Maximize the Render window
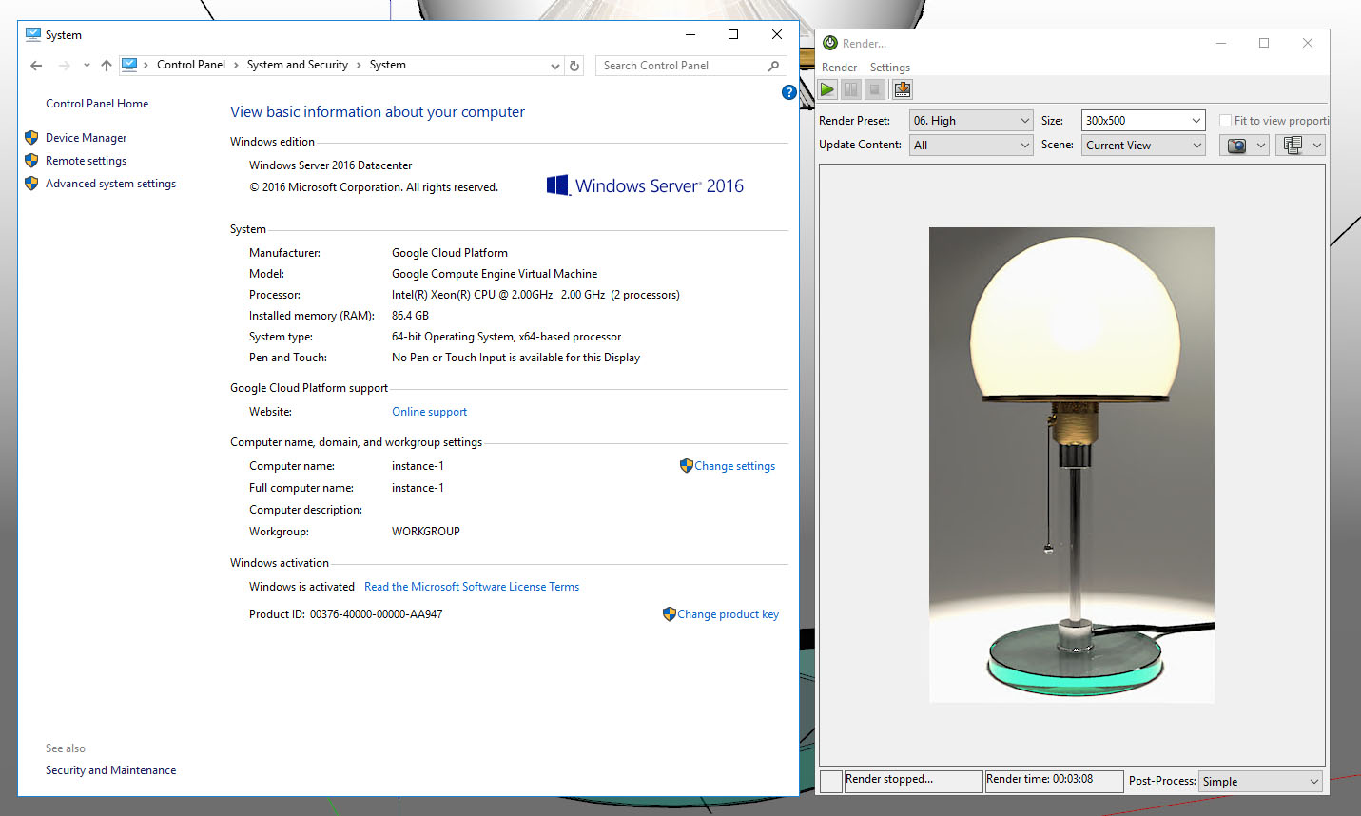The width and height of the screenshot is (1361, 816). [1264, 43]
